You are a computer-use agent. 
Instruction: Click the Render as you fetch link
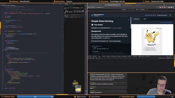point(162,15)
